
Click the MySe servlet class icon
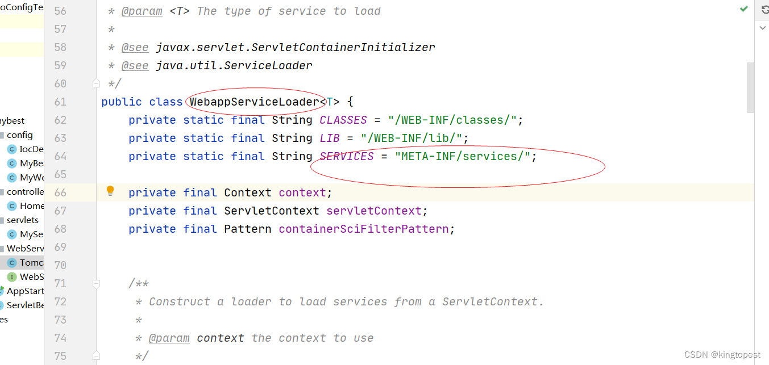coord(11,234)
